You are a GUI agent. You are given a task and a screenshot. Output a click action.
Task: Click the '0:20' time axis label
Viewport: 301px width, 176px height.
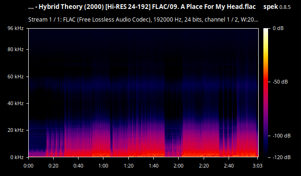[x=53, y=166]
